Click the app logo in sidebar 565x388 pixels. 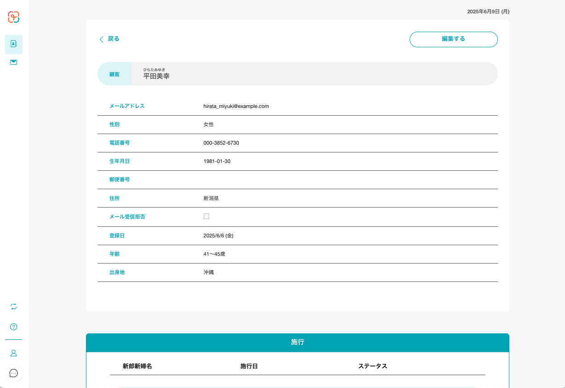pos(14,17)
